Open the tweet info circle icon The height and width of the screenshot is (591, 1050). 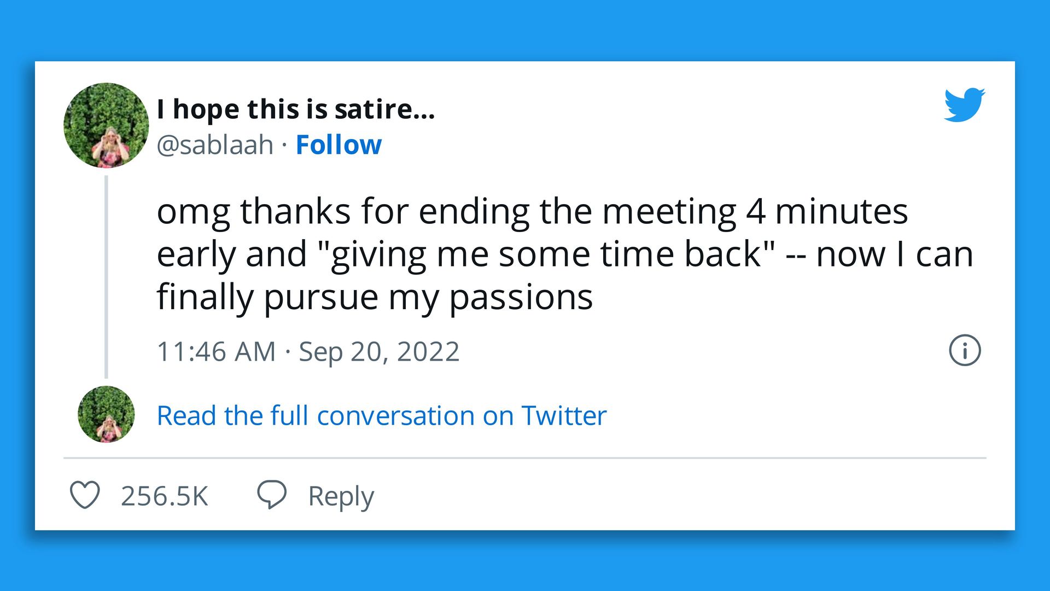pos(965,350)
